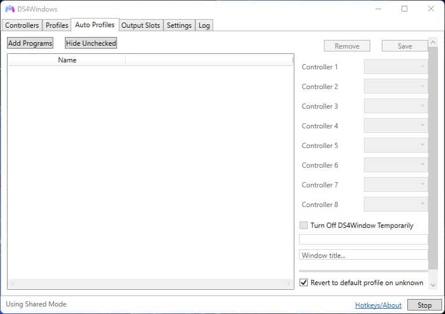Open the Controller 8 profile dropdown
Screen dimensions: 445x314
(x=396, y=204)
